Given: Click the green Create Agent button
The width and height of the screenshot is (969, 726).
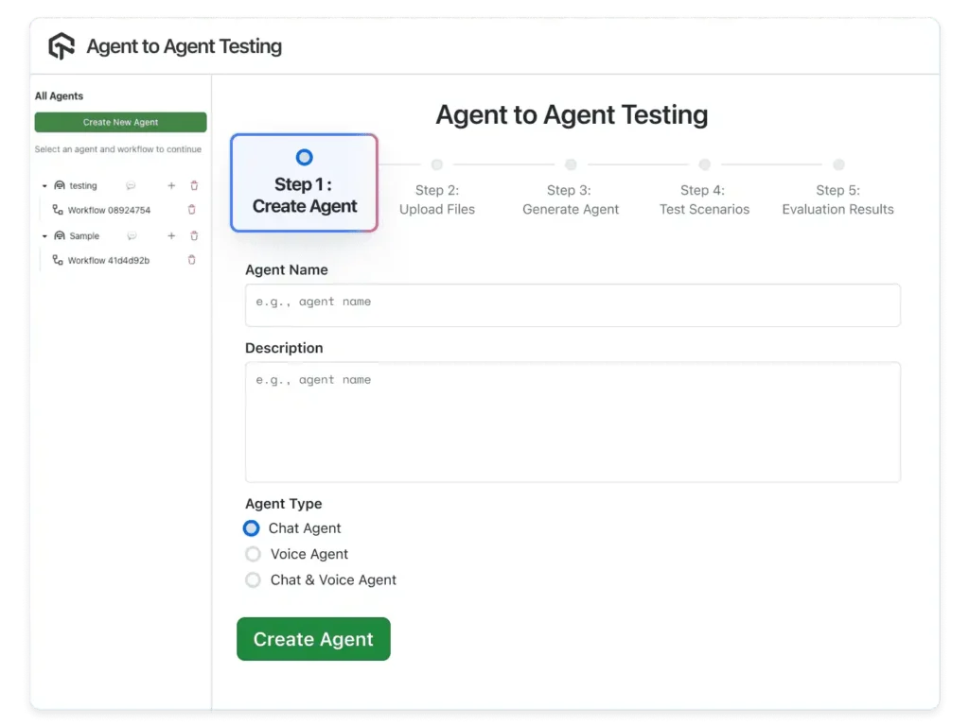Looking at the screenshot, I should [x=313, y=639].
